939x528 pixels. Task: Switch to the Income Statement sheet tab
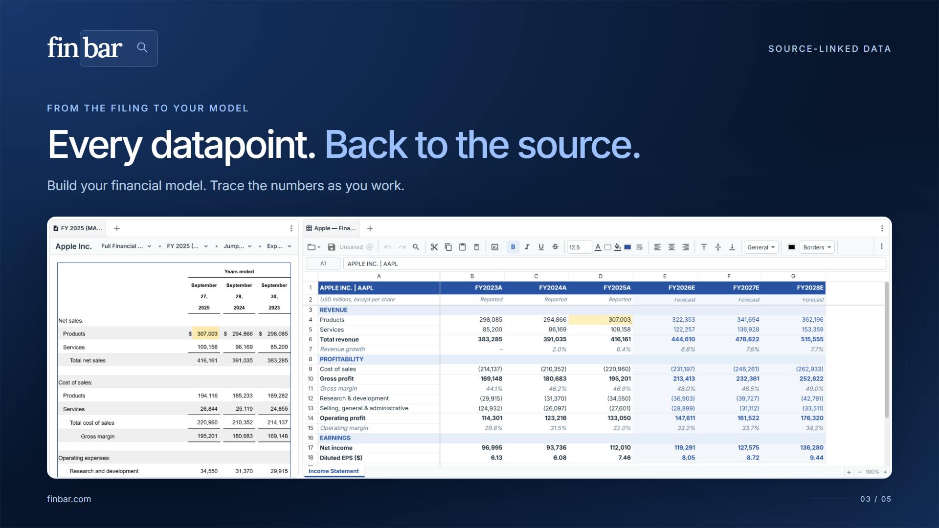click(334, 471)
